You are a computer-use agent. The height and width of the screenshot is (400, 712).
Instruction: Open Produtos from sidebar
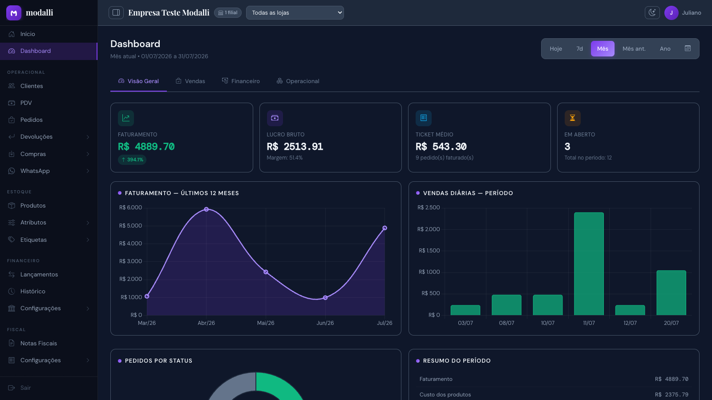49,205
